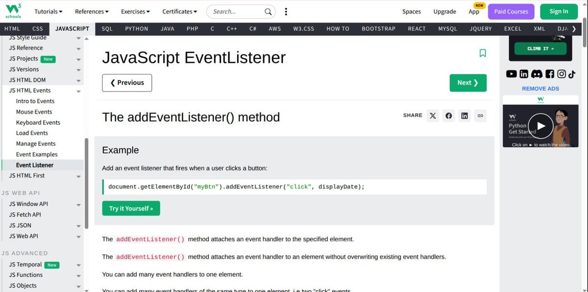Copy page link icon
Viewport: 588px width, 292px height.
pos(480,115)
